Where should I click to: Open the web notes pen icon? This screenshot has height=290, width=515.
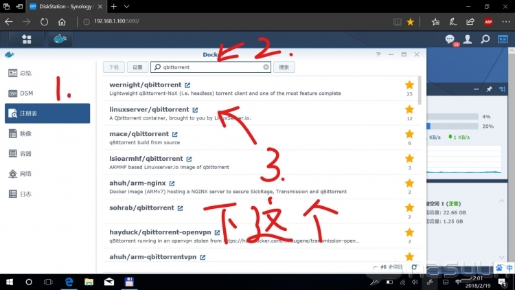453,22
